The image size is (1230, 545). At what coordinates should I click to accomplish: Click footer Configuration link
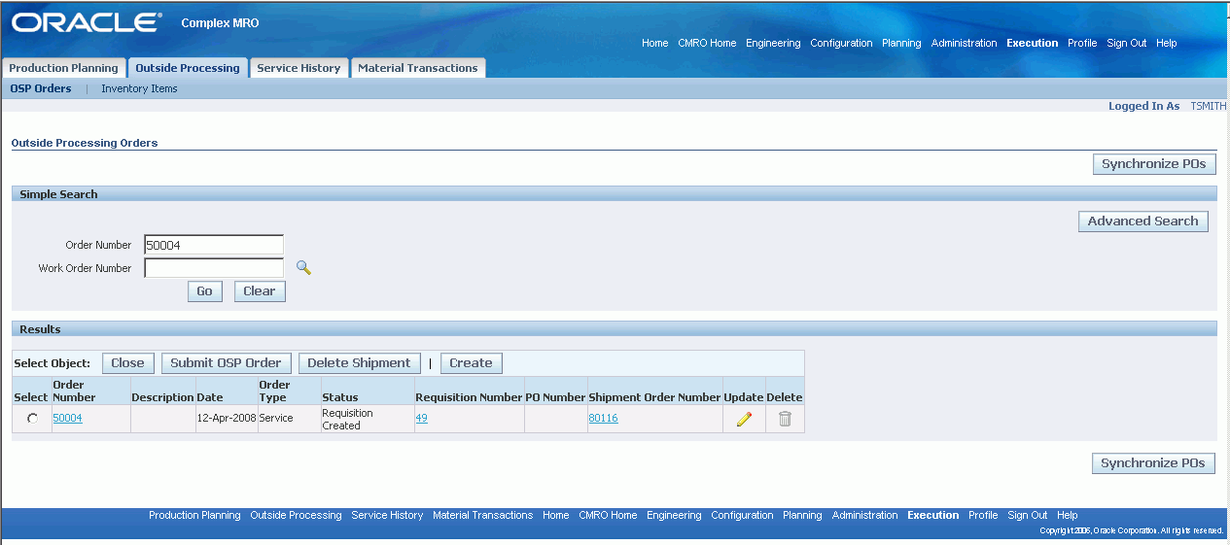(x=742, y=516)
